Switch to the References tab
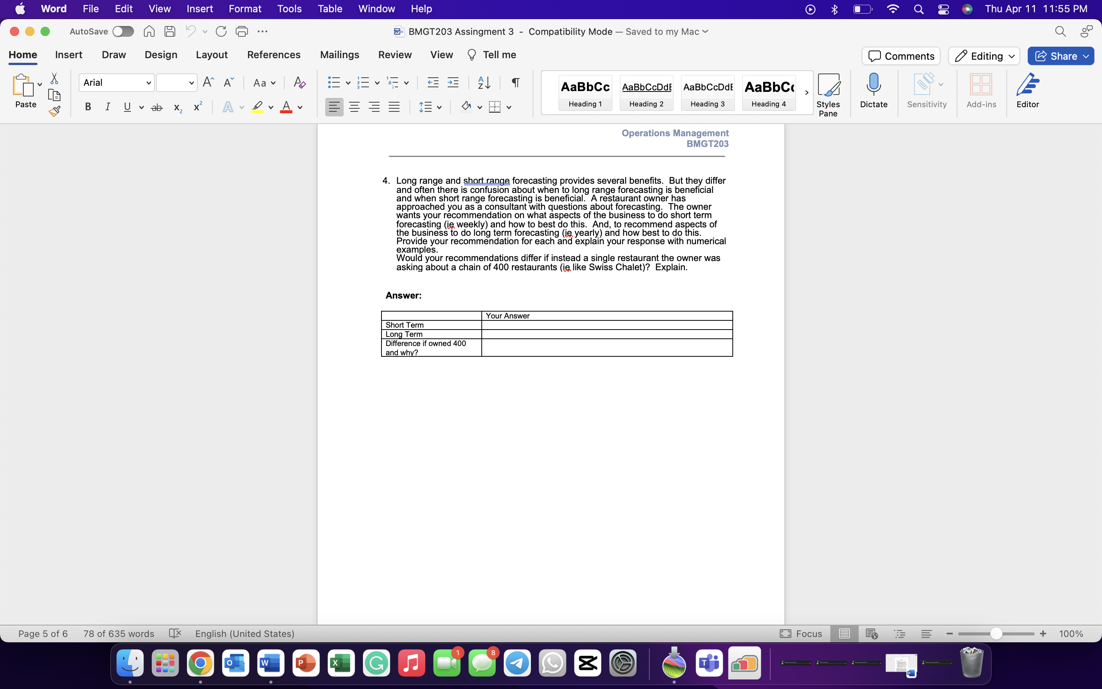The width and height of the screenshot is (1102, 689). pyautogui.click(x=274, y=55)
